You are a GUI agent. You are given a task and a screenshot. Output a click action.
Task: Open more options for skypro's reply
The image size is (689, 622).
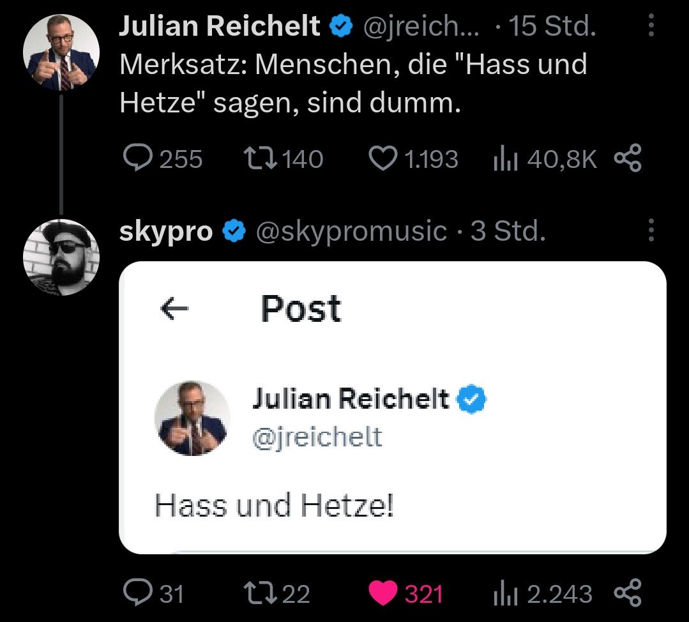point(651,231)
